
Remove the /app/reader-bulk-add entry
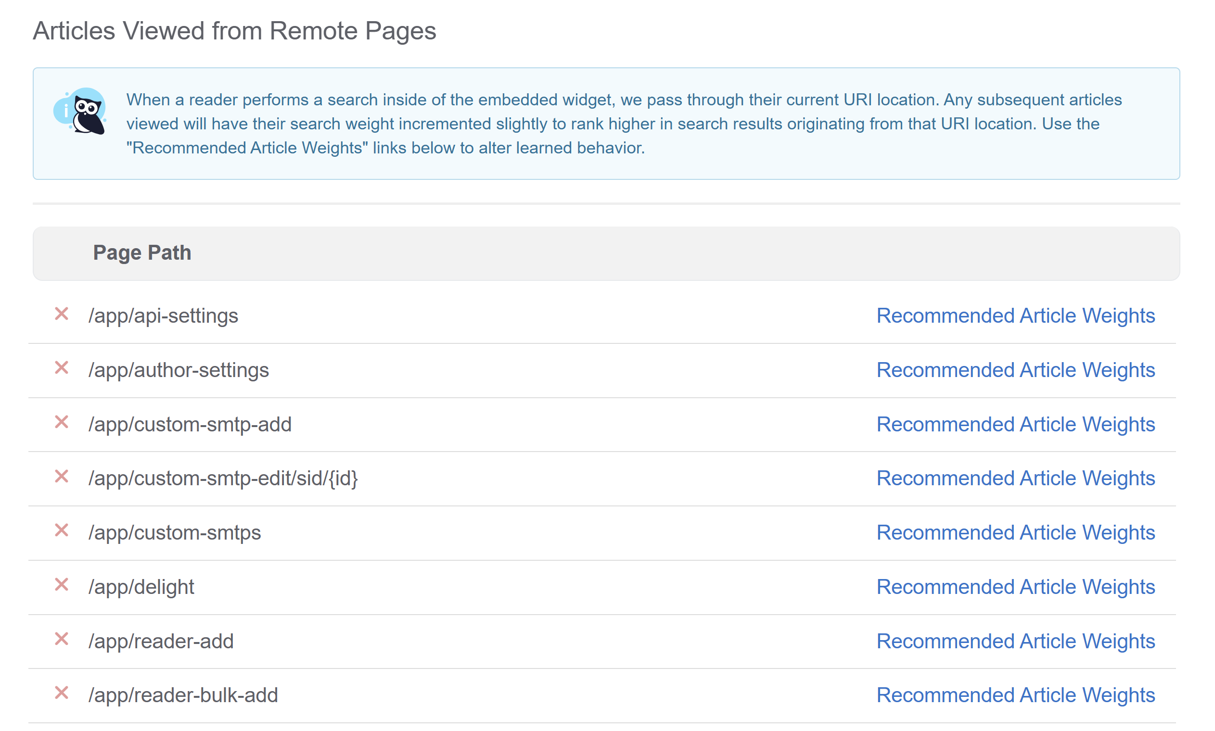tap(62, 693)
